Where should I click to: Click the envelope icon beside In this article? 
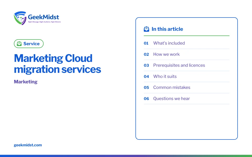pyautogui.click(x=146, y=29)
